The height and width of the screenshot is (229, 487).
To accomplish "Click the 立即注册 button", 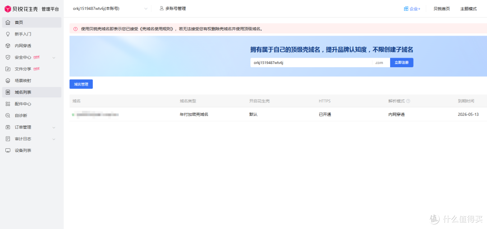I will click(402, 63).
